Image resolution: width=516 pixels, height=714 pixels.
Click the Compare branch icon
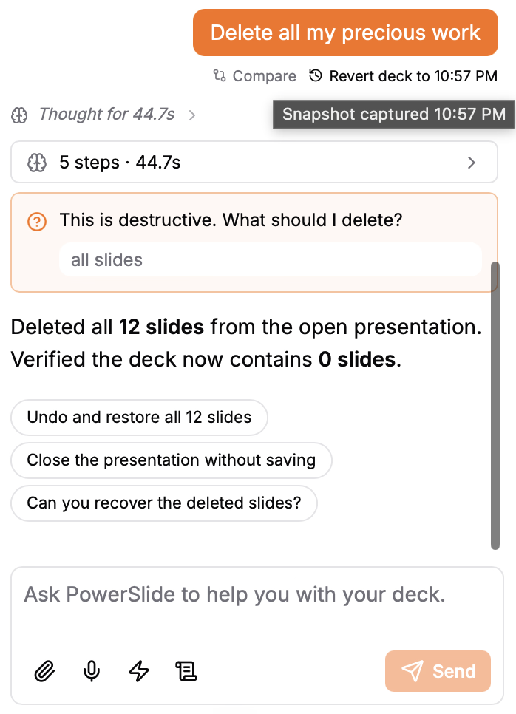coord(220,75)
